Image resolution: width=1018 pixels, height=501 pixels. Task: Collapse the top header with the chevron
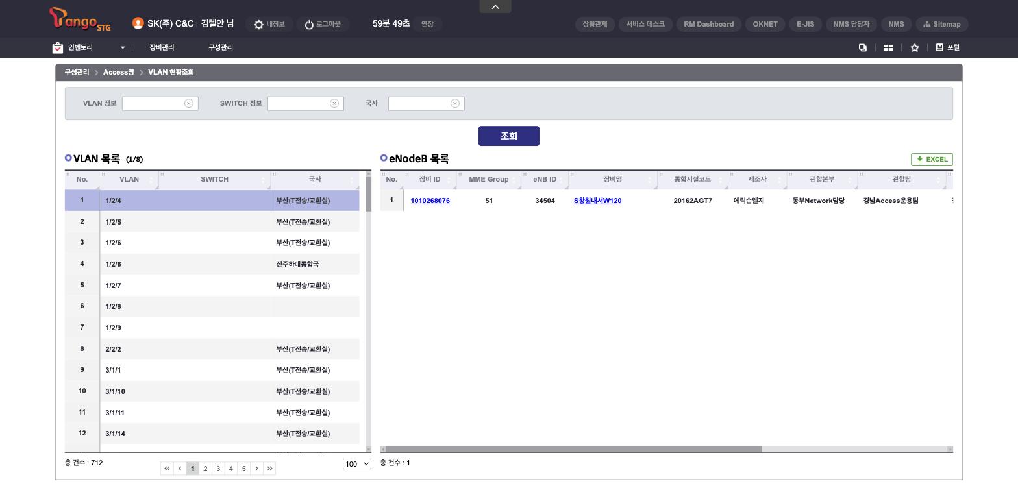(495, 6)
